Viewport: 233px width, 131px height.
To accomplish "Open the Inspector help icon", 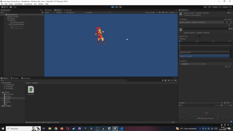I will (228, 13).
